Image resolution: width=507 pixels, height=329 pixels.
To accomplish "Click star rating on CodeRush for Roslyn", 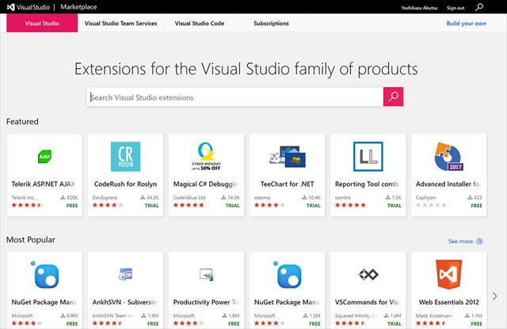I will [108, 205].
